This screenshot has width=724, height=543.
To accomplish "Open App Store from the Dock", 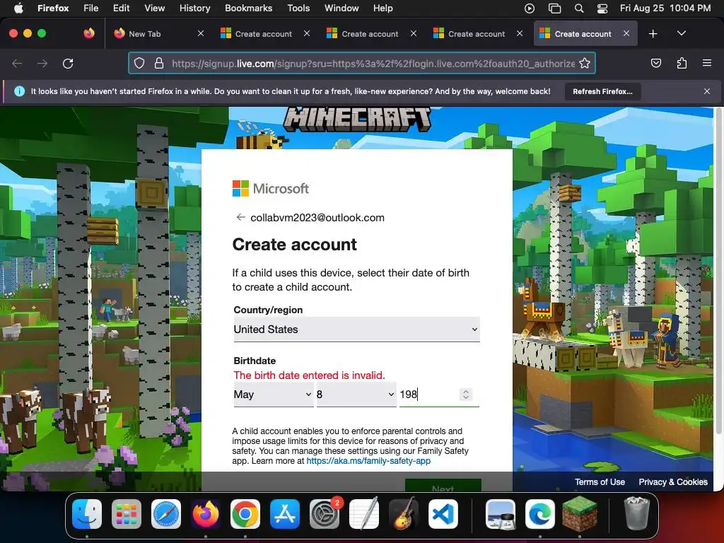I will [x=285, y=513].
